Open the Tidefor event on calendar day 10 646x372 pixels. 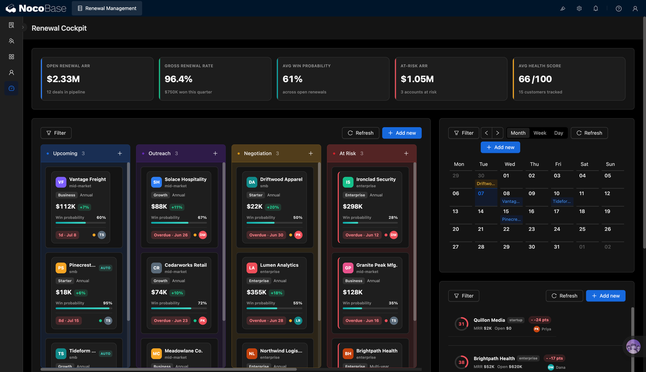click(562, 201)
